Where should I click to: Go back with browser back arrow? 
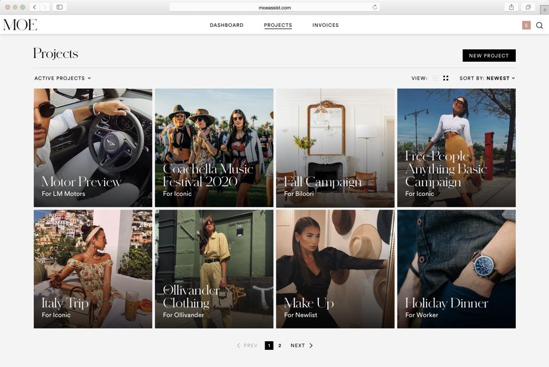pos(34,7)
